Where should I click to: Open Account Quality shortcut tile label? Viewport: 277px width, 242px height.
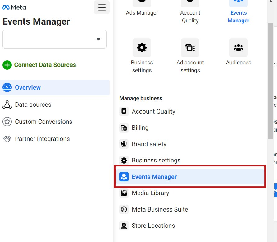tap(190, 16)
